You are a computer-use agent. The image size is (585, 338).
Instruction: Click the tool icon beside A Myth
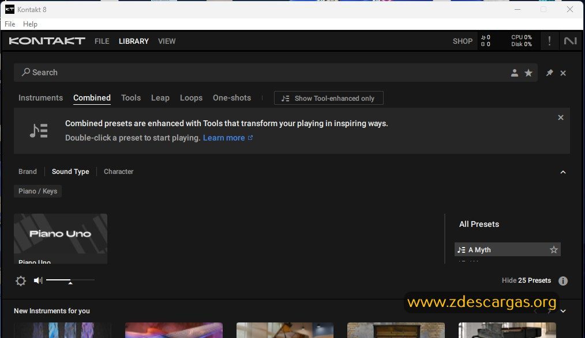[462, 250]
